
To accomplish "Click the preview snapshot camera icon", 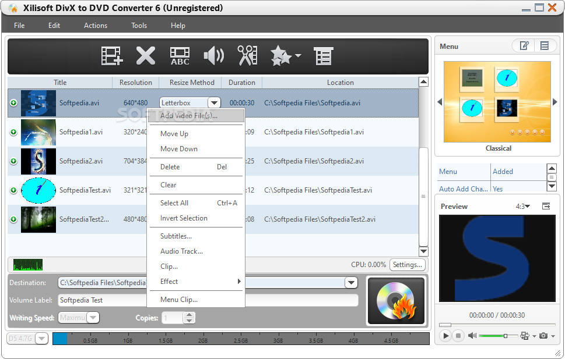I will pos(543,336).
